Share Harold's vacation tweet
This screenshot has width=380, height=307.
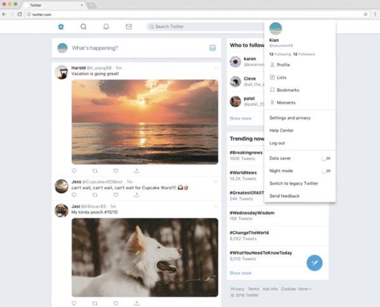[x=137, y=171]
